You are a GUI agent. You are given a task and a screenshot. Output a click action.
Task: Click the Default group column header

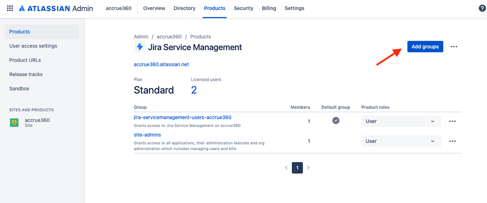tap(336, 107)
